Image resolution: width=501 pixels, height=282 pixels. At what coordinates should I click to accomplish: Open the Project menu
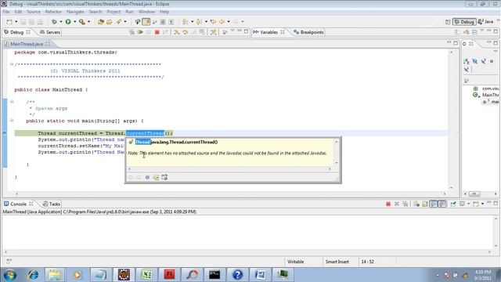pos(114,12)
